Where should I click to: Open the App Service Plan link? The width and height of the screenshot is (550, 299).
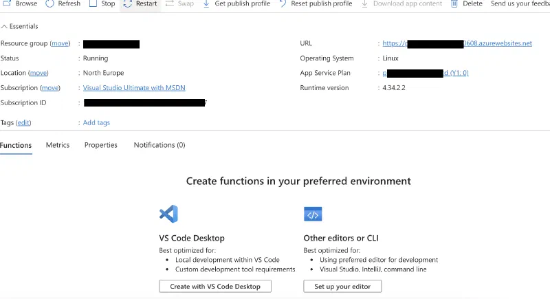pyautogui.click(x=426, y=73)
